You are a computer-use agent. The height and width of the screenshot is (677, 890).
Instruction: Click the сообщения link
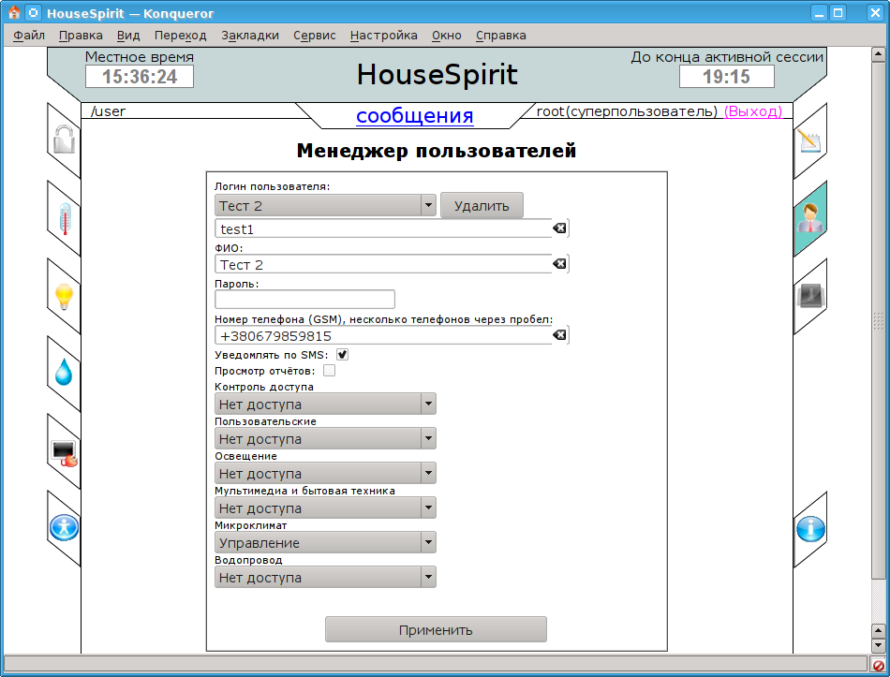414,116
